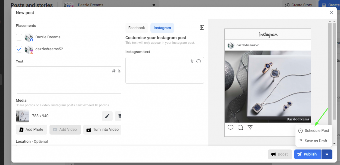This screenshot has width=340, height=165.
Task: Open emoji picker in Instagram text box
Action: point(199,61)
